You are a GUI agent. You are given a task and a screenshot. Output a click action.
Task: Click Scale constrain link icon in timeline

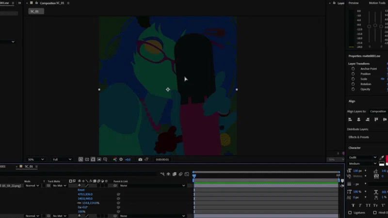point(79,203)
